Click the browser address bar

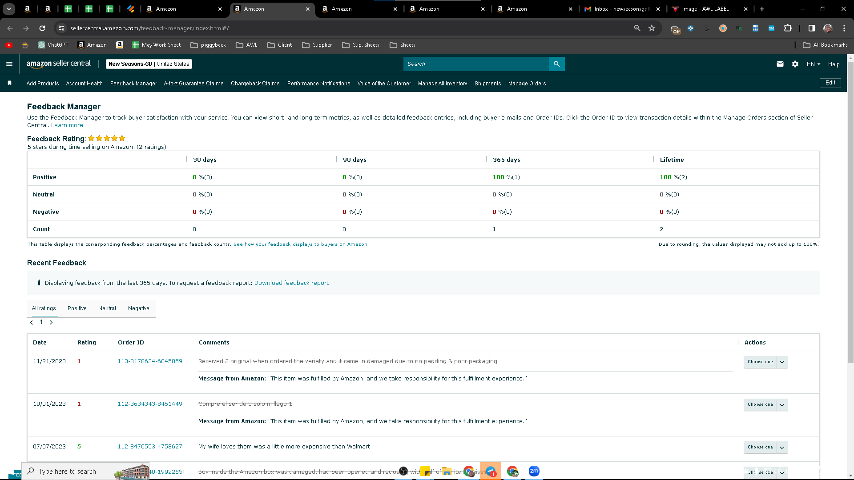(x=347, y=28)
